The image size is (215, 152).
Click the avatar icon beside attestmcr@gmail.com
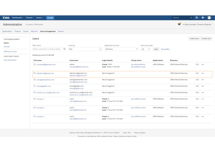tap(35, 73)
